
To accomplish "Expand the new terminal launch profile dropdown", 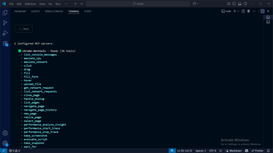I will [239, 11].
